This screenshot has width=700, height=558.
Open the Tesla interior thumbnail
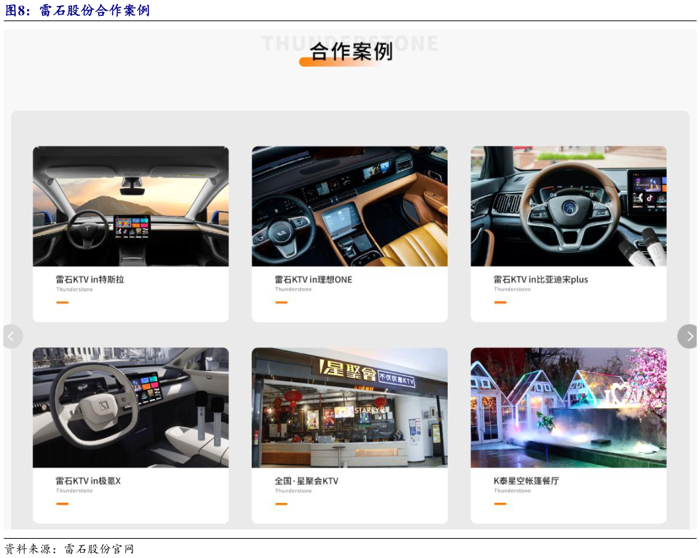click(x=131, y=206)
